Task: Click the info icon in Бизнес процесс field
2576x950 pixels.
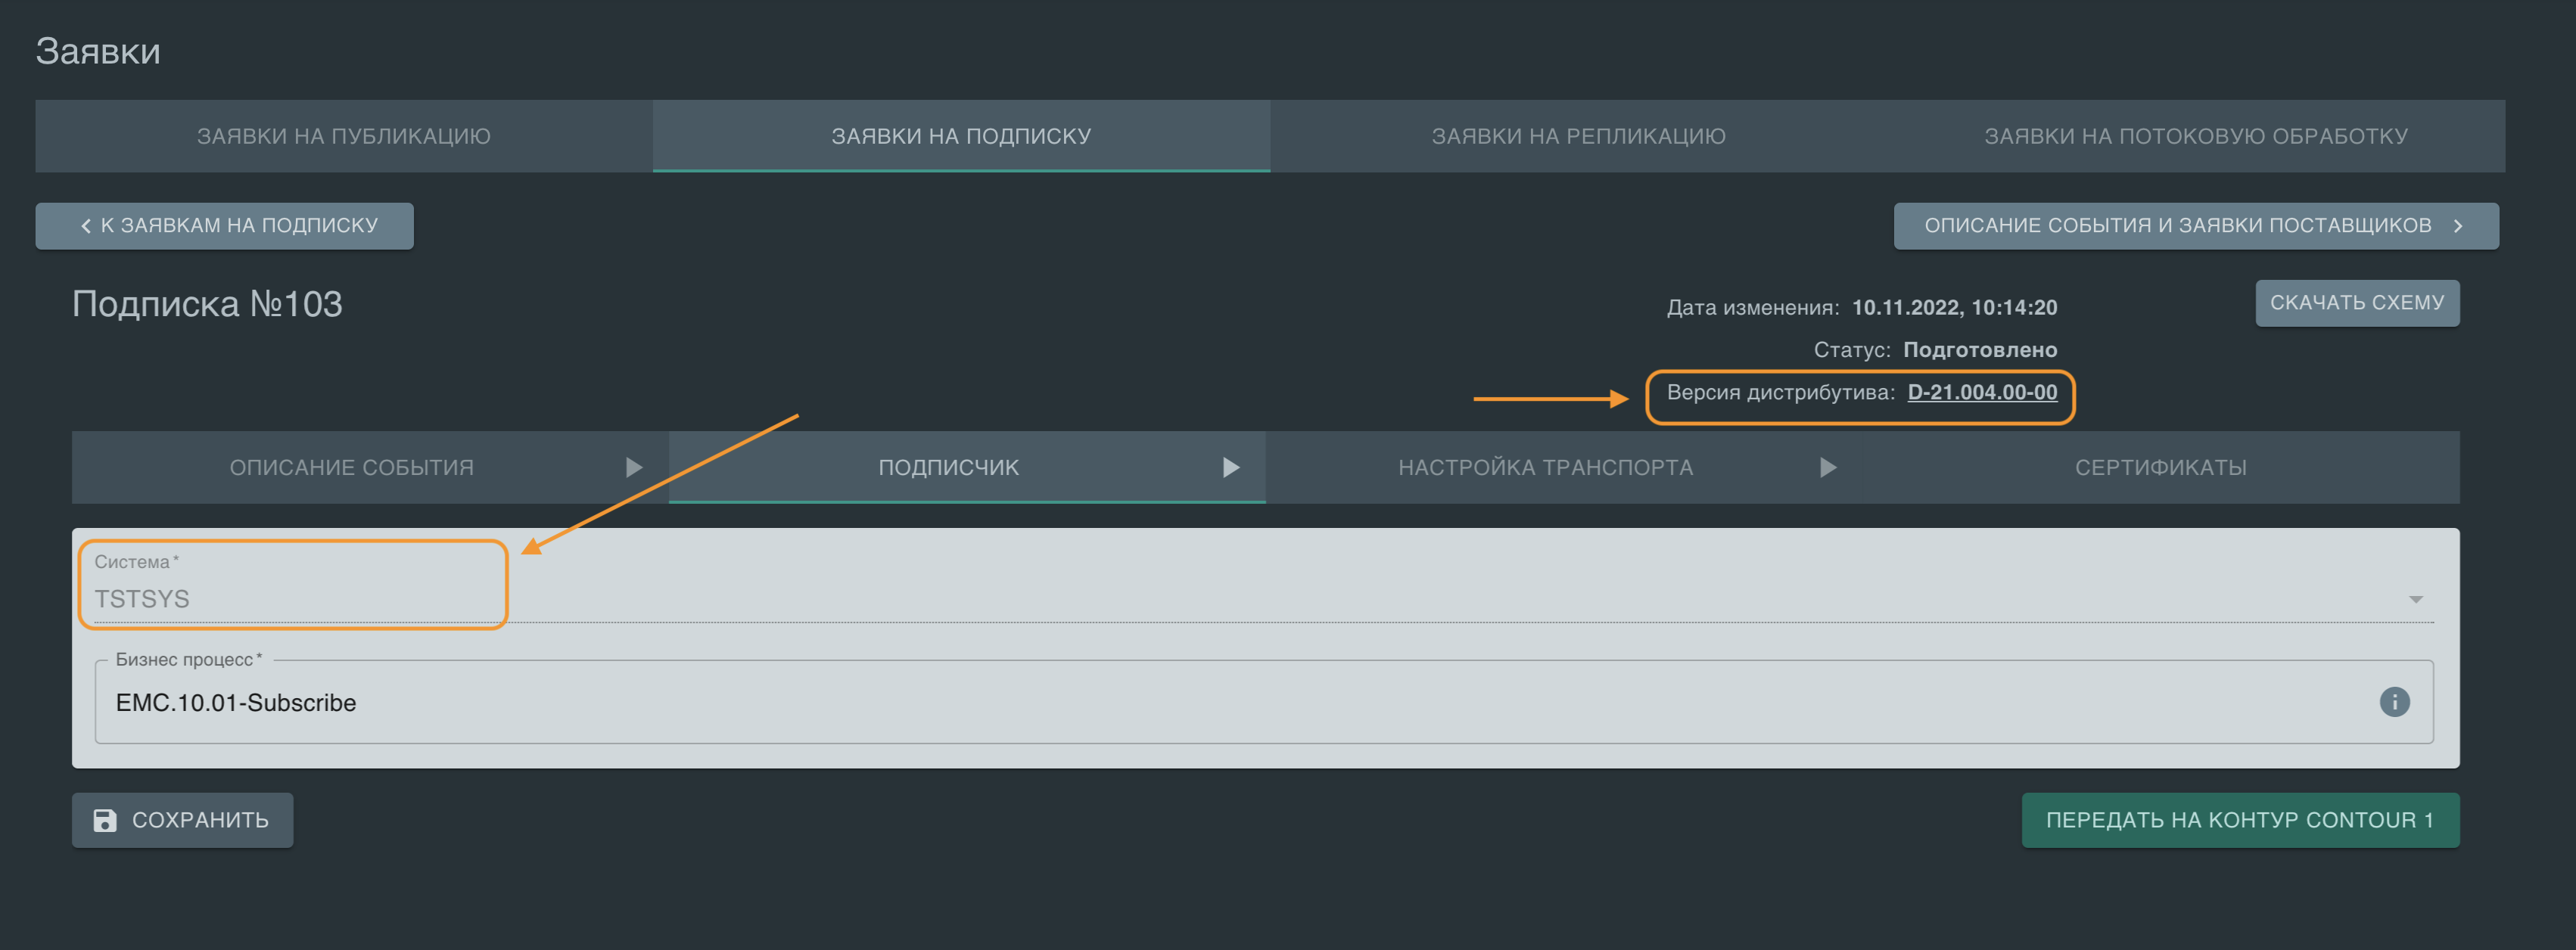Action: point(2394,702)
